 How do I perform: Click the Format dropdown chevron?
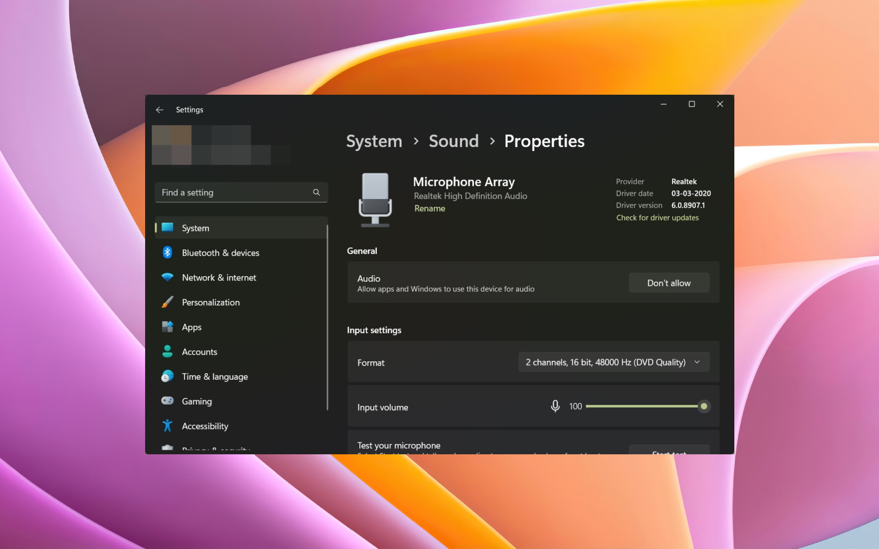tap(697, 362)
